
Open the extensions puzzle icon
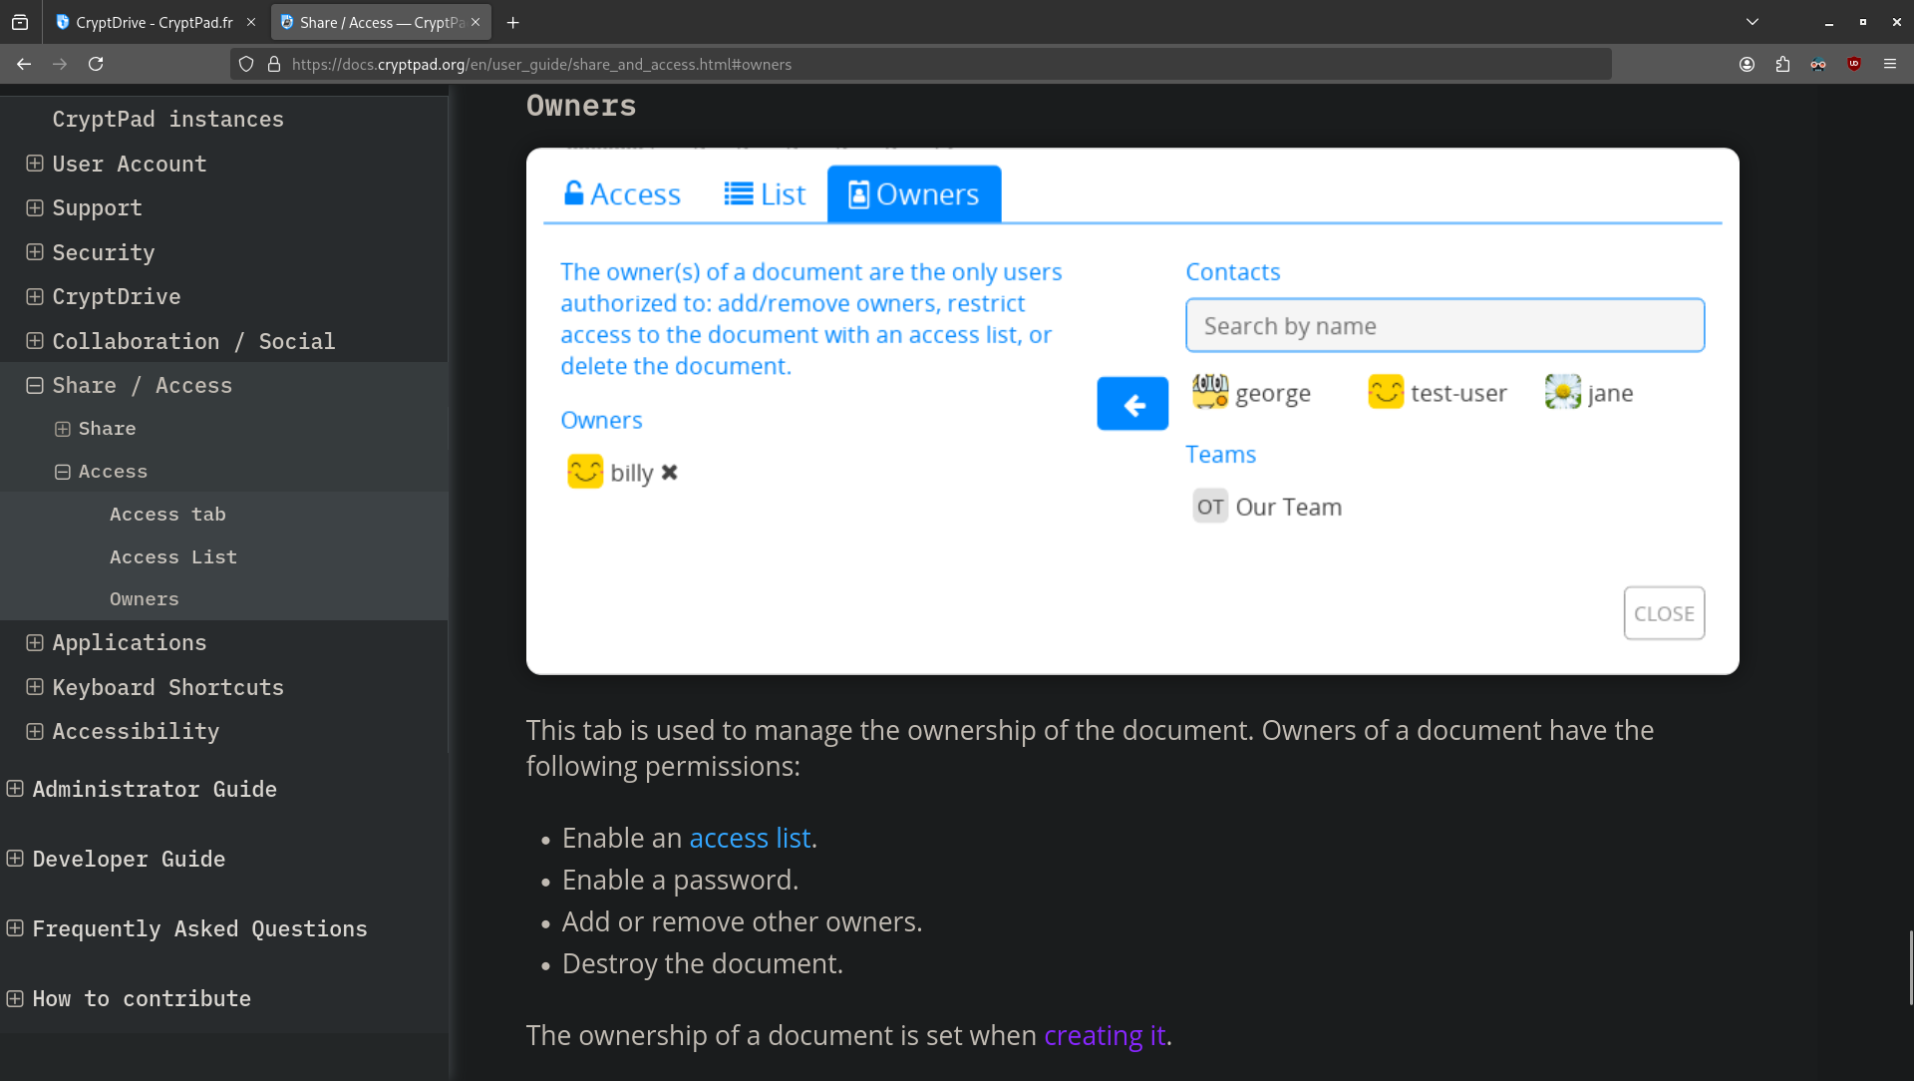click(x=1782, y=64)
